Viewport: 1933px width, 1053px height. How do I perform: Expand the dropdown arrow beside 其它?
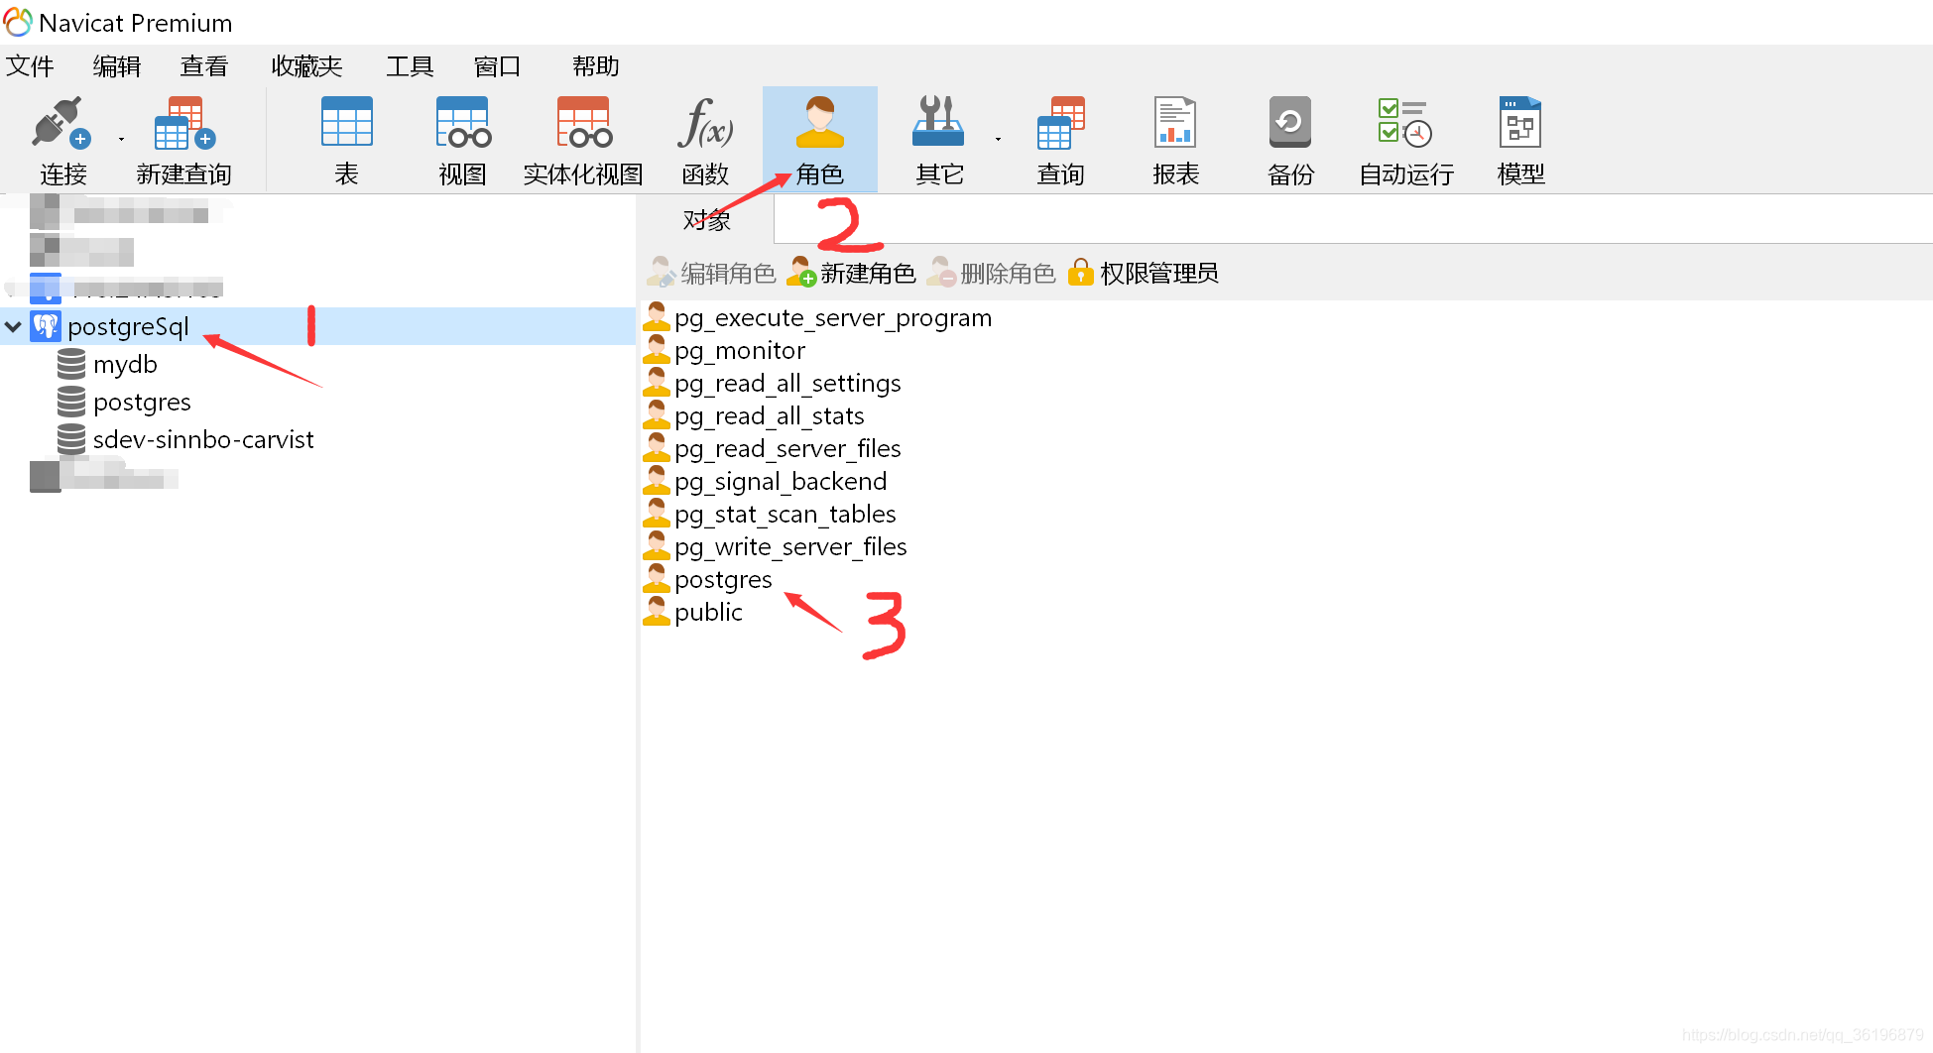tap(998, 140)
